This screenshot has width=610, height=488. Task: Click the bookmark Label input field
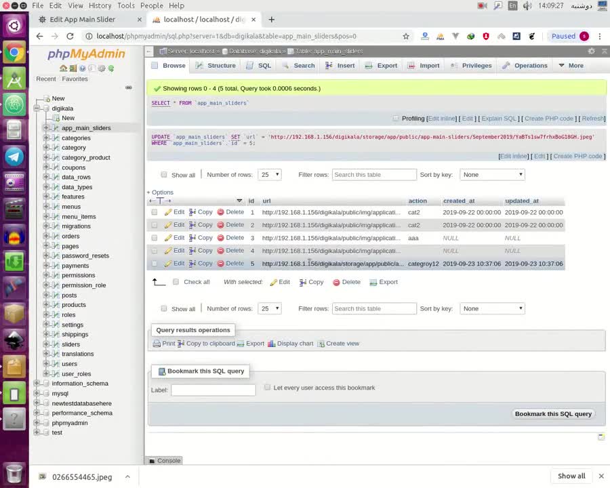[213, 390]
